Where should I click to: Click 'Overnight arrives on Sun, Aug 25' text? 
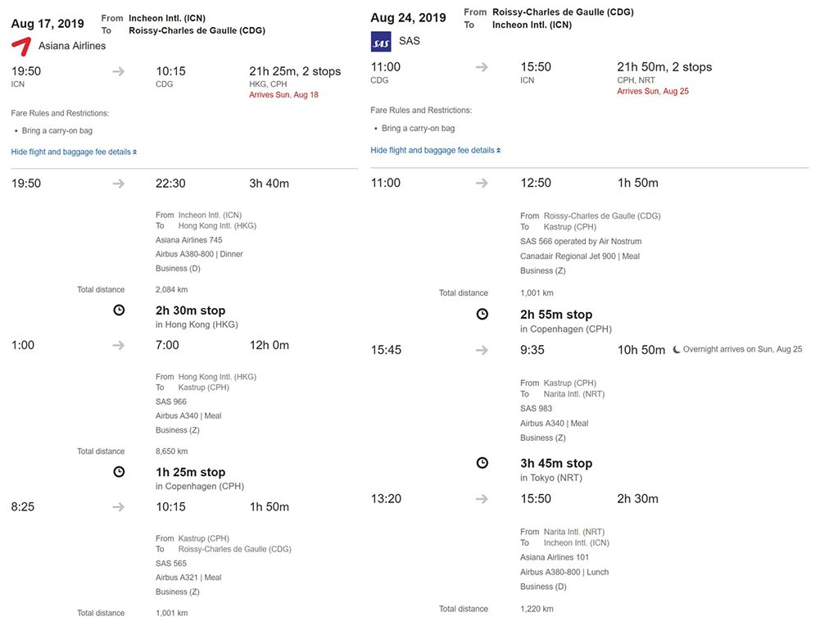pos(742,350)
